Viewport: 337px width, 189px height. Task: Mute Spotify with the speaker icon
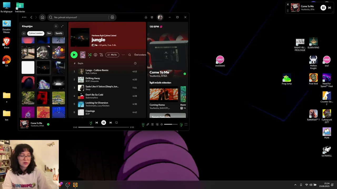pyautogui.click(x=162, y=124)
